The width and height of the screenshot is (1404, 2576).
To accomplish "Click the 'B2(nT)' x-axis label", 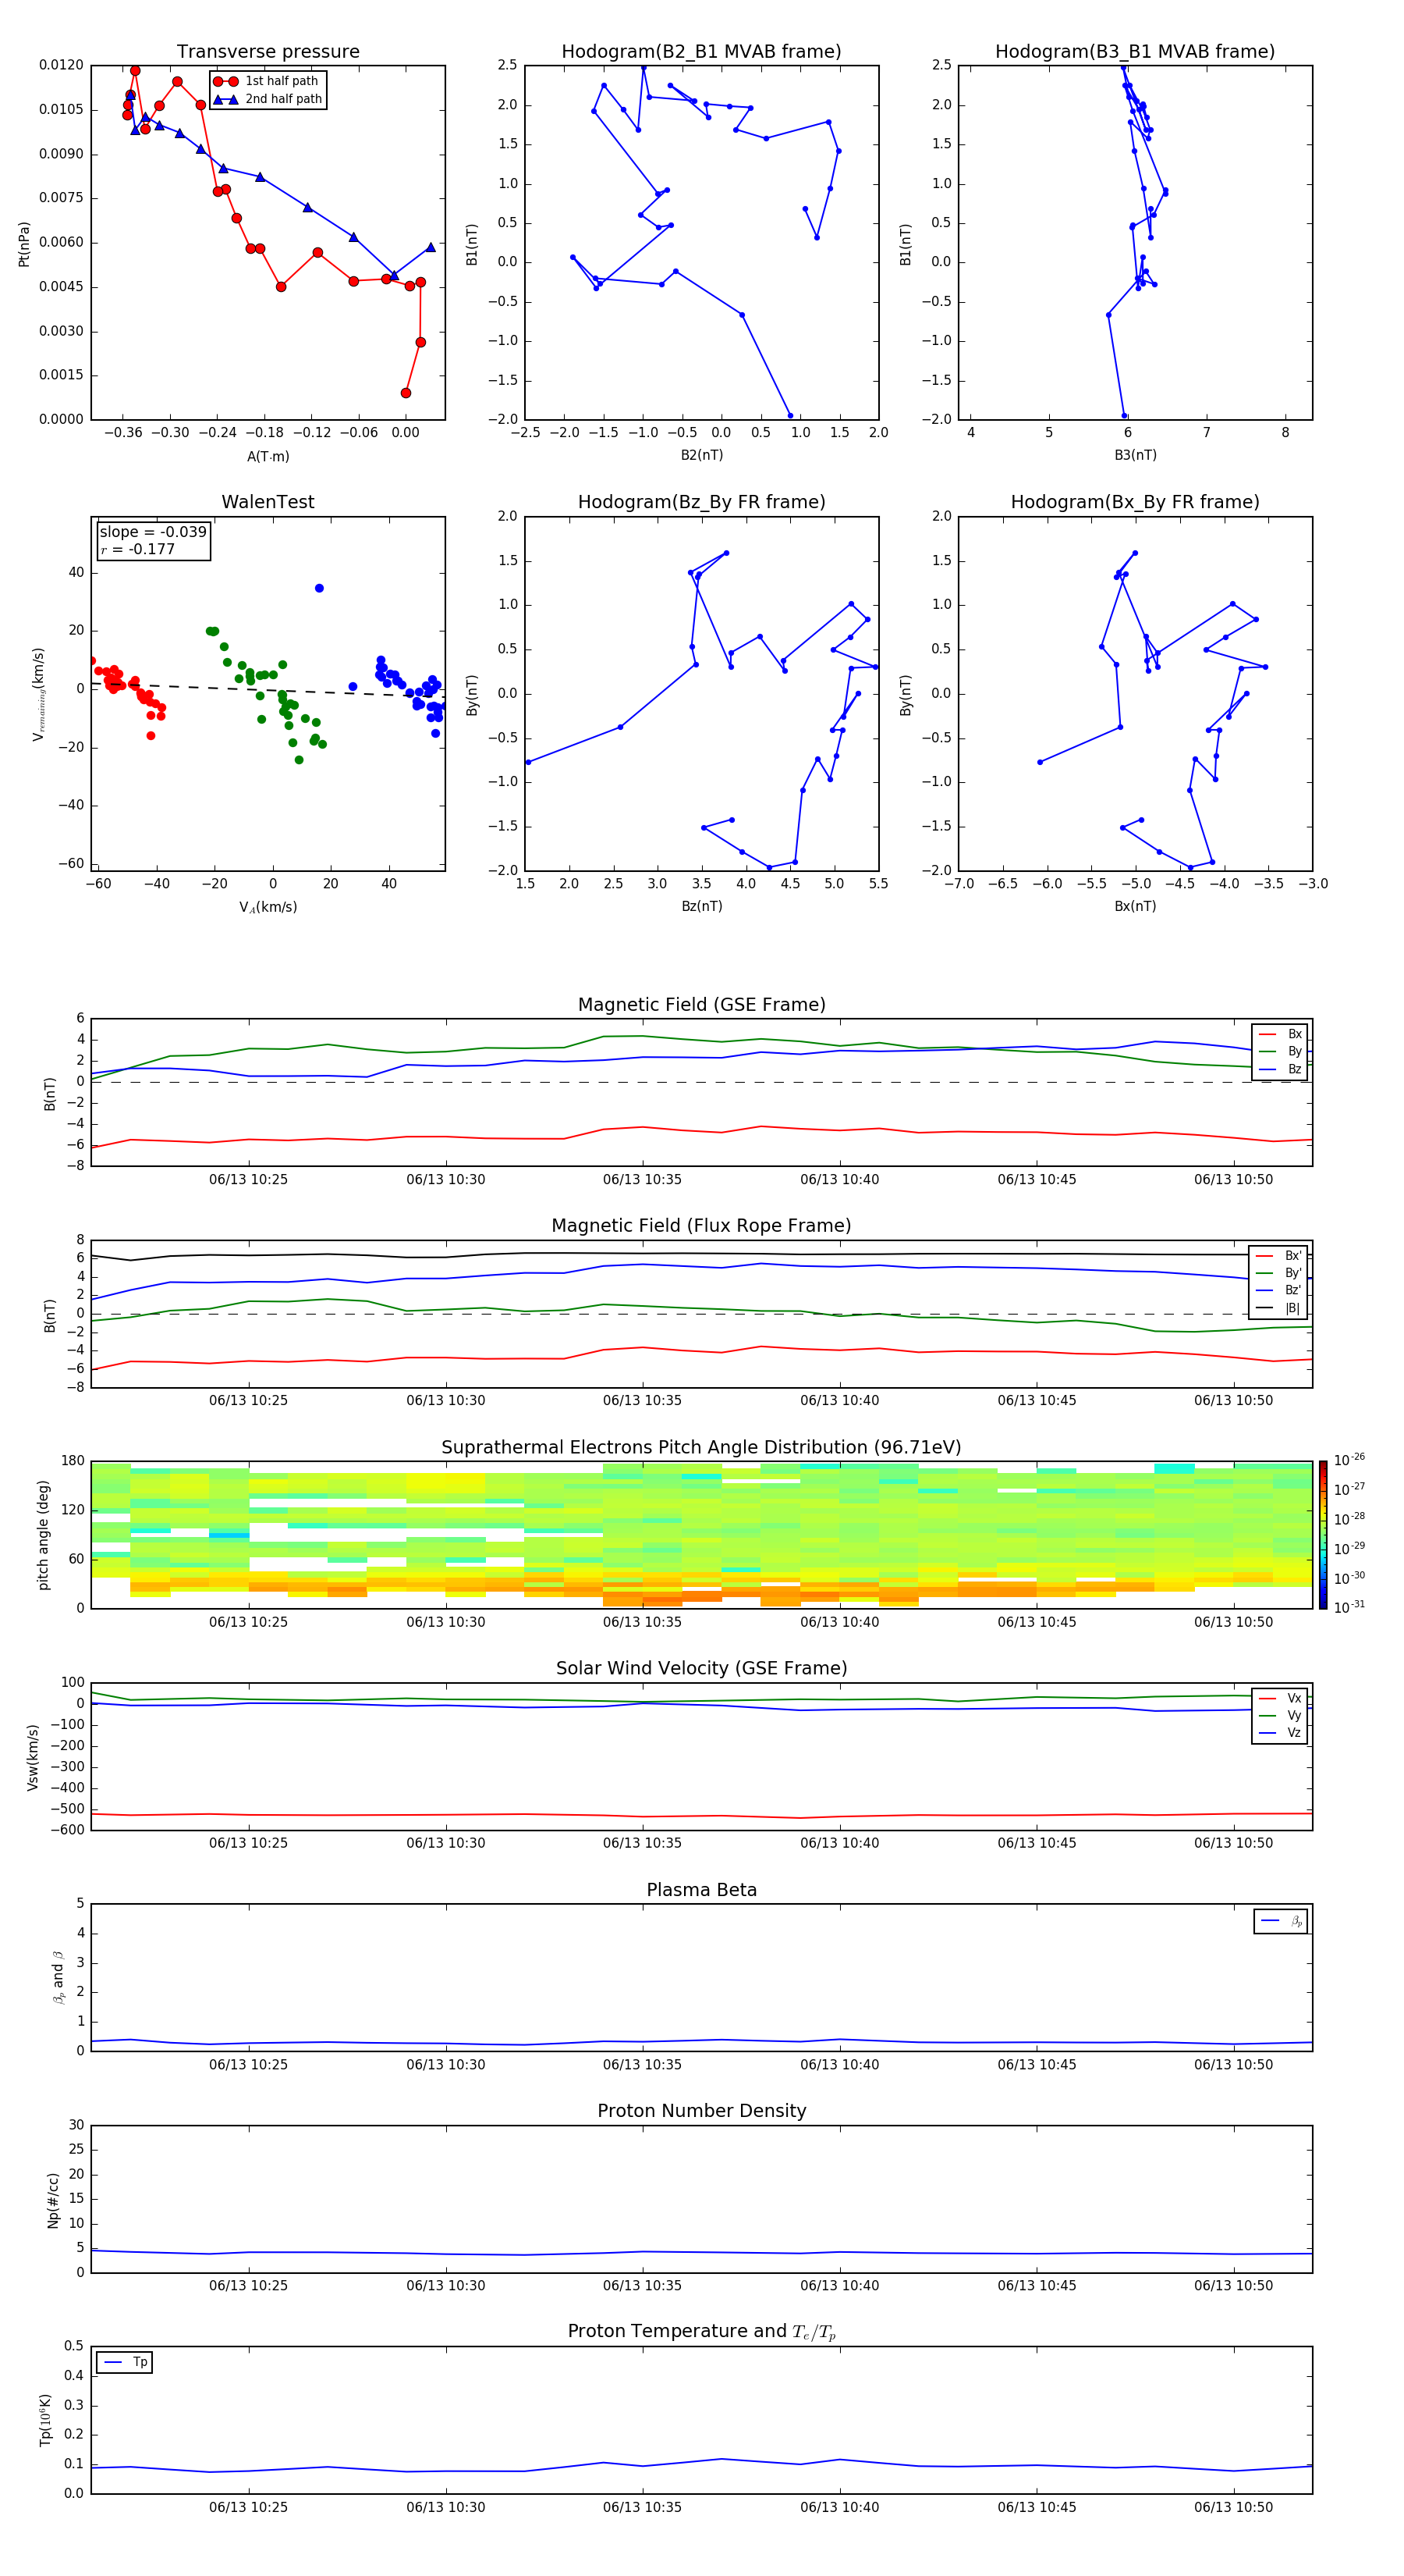I will click(701, 455).
